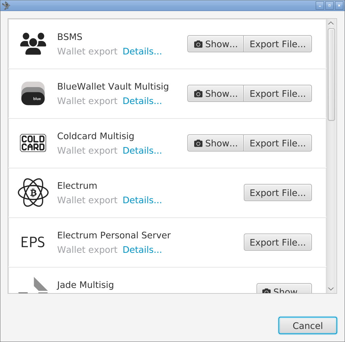Show QR for Coldcard Multisig
The image size is (345, 342).
pos(216,143)
